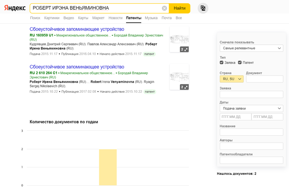The image size is (289, 188).
Task: Switch to the Картинки tab
Action: (x=52, y=18)
